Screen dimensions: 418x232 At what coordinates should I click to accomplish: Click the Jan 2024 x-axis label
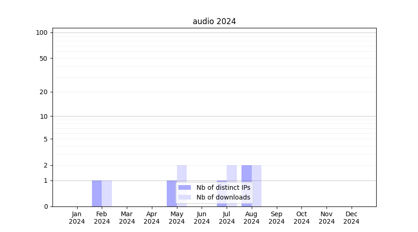77,218
